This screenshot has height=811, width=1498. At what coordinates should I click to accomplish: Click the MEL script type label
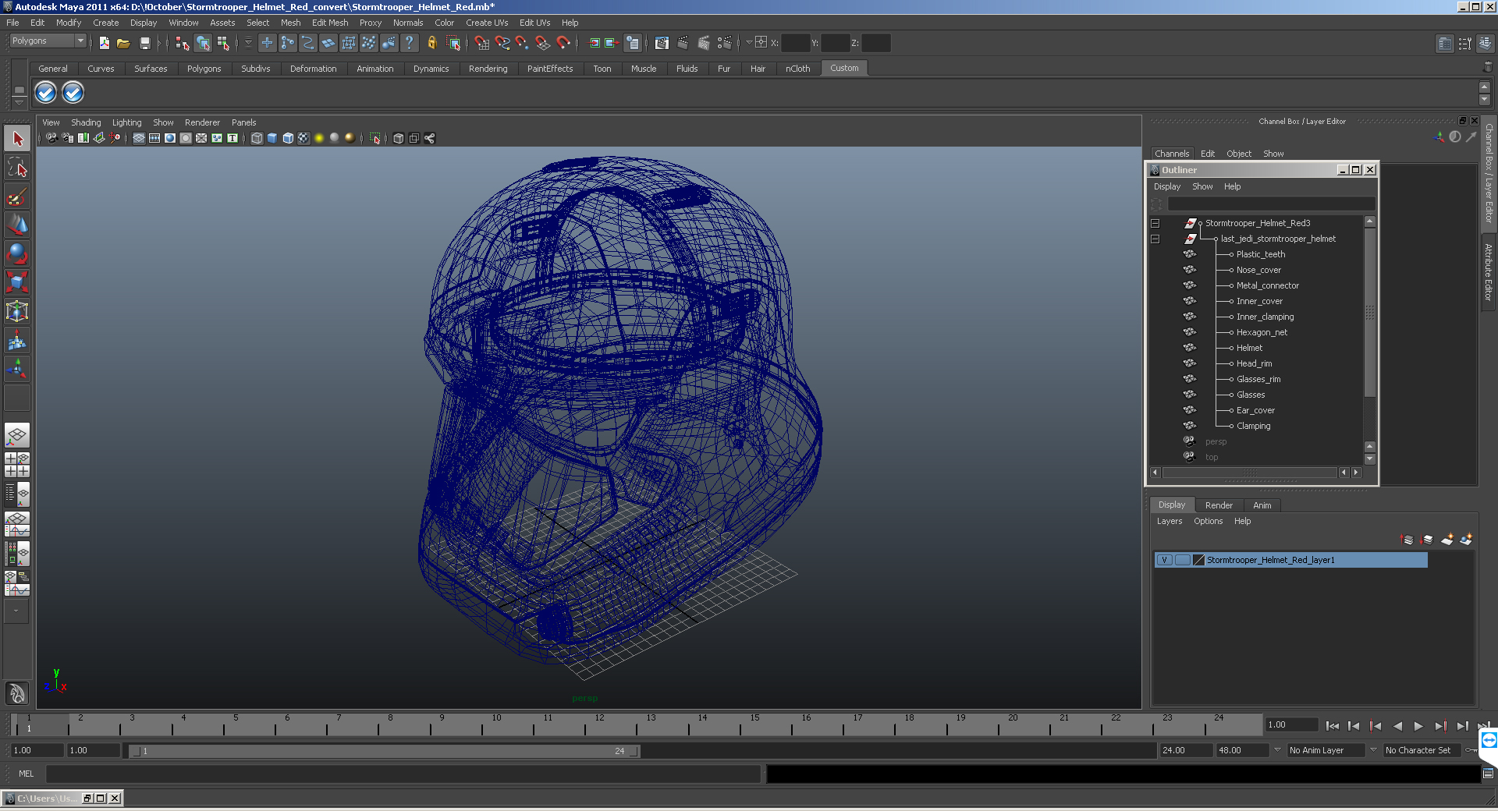click(27, 774)
